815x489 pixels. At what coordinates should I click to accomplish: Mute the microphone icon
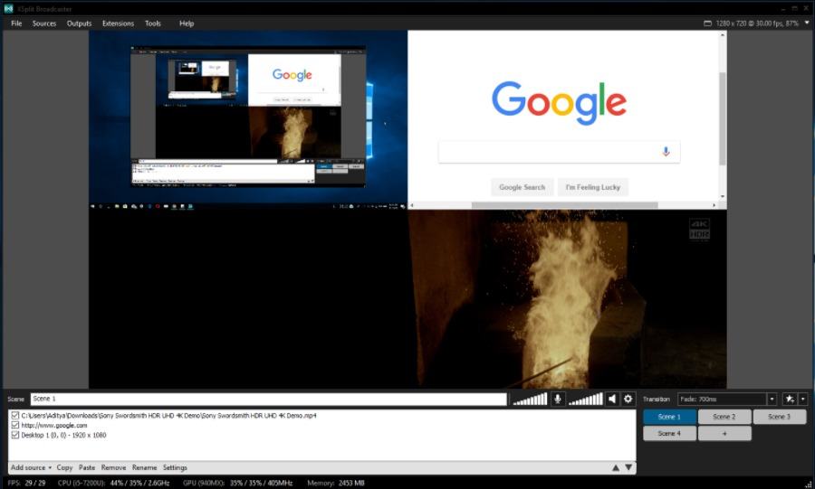coord(558,399)
